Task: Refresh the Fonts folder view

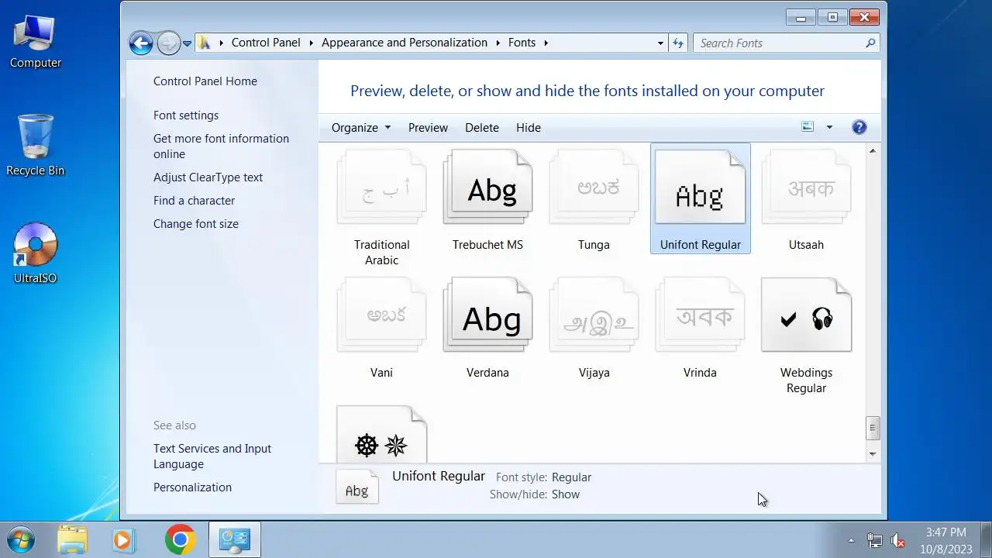Action: coord(678,43)
